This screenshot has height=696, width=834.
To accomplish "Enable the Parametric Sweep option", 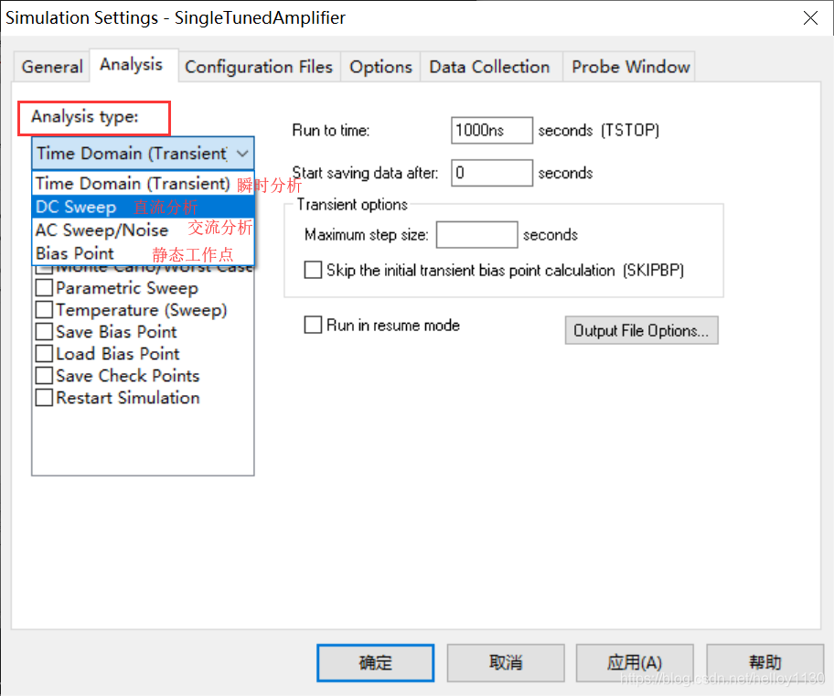I will pyautogui.click(x=44, y=288).
